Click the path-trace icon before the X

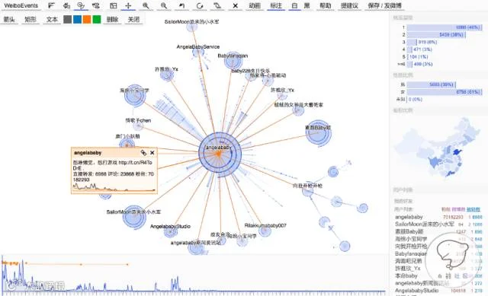(217, 5)
